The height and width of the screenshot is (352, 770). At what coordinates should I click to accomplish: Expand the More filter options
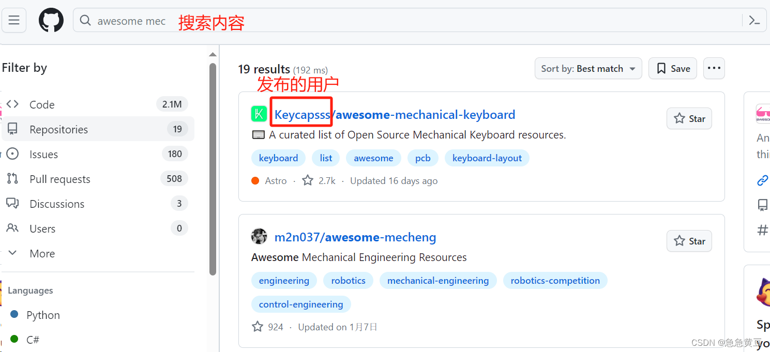click(98, 253)
